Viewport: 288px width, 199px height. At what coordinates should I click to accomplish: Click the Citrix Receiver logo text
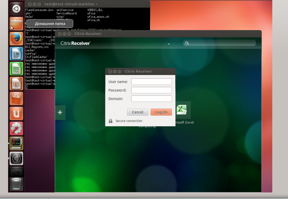75,43
